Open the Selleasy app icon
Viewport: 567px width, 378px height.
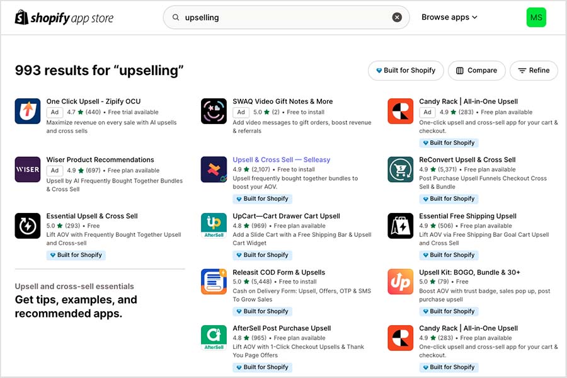point(214,169)
